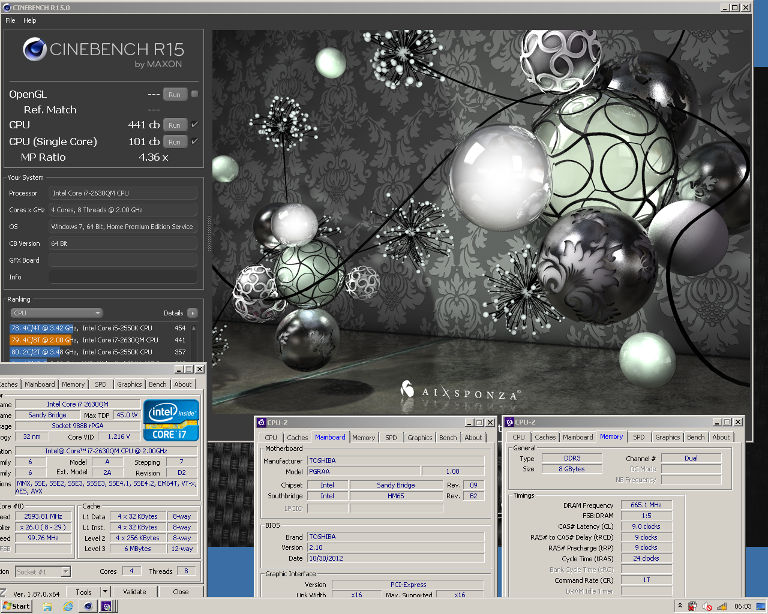
Task: Toggle the CPU (Single Core) checkbox
Action: click(x=194, y=142)
